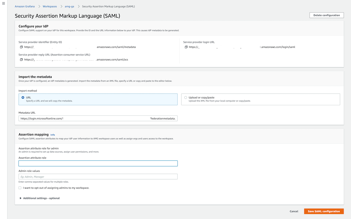The height and width of the screenshot is (219, 351).
Task: Open the amg-ga workspace breadcrumb
Action: [x=68, y=6]
